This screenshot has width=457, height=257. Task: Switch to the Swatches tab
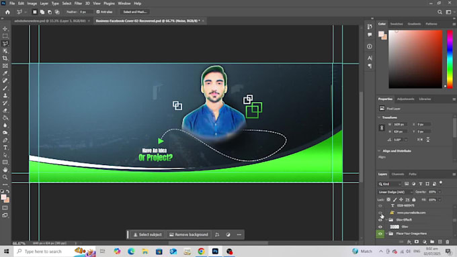[x=397, y=24]
